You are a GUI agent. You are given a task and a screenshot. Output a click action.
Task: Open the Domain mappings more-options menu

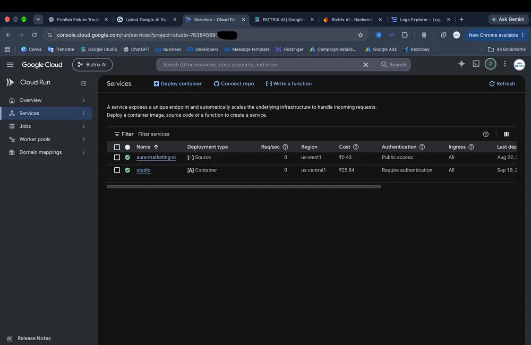coord(84,152)
